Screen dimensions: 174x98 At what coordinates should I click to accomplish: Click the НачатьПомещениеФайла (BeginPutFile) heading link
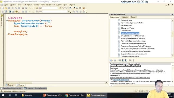point(125,66)
